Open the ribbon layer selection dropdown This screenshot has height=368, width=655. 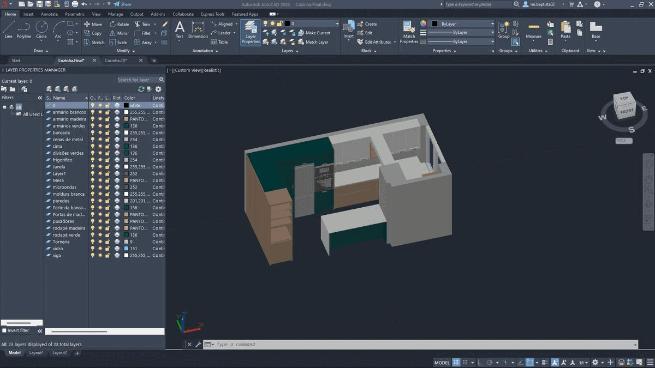[337, 24]
